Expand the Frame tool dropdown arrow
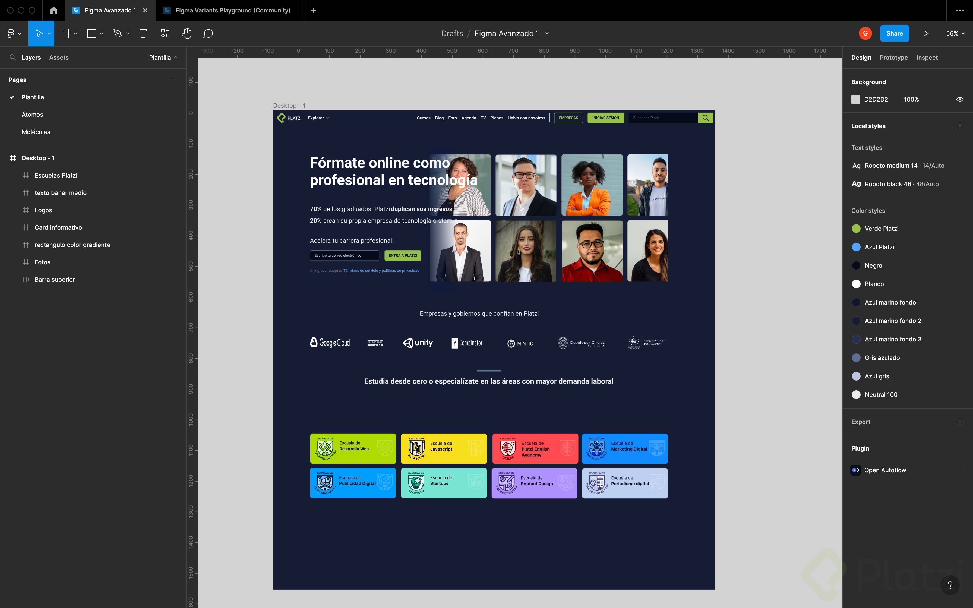 point(75,33)
